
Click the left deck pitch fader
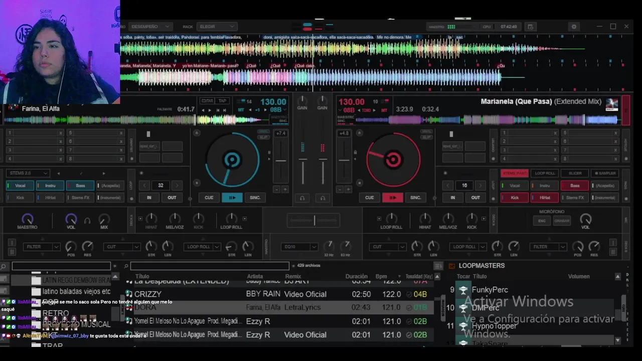point(281,161)
